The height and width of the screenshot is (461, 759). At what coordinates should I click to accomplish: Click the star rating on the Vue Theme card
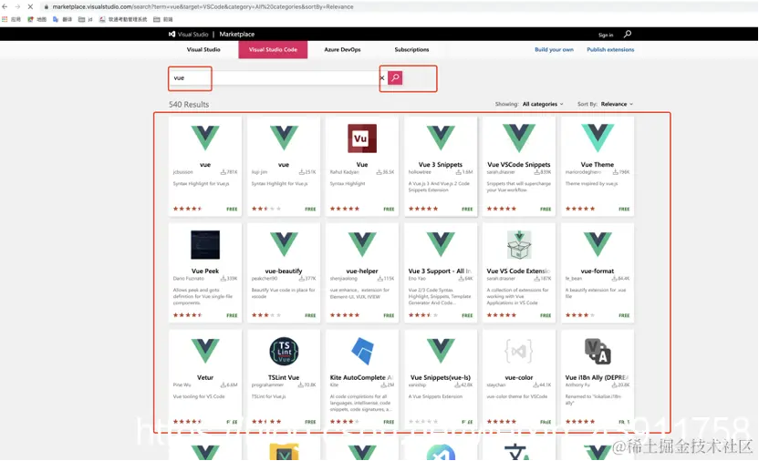[580, 209]
